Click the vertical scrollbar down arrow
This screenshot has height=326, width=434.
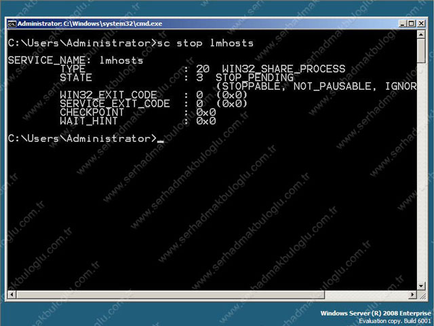tap(422, 286)
